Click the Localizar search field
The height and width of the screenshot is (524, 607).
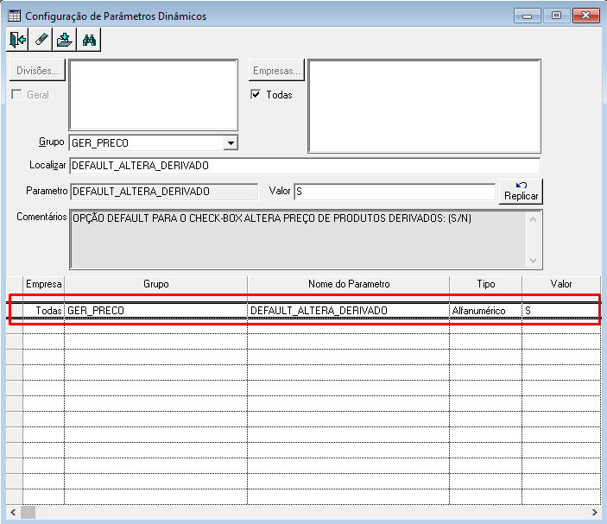click(x=305, y=166)
